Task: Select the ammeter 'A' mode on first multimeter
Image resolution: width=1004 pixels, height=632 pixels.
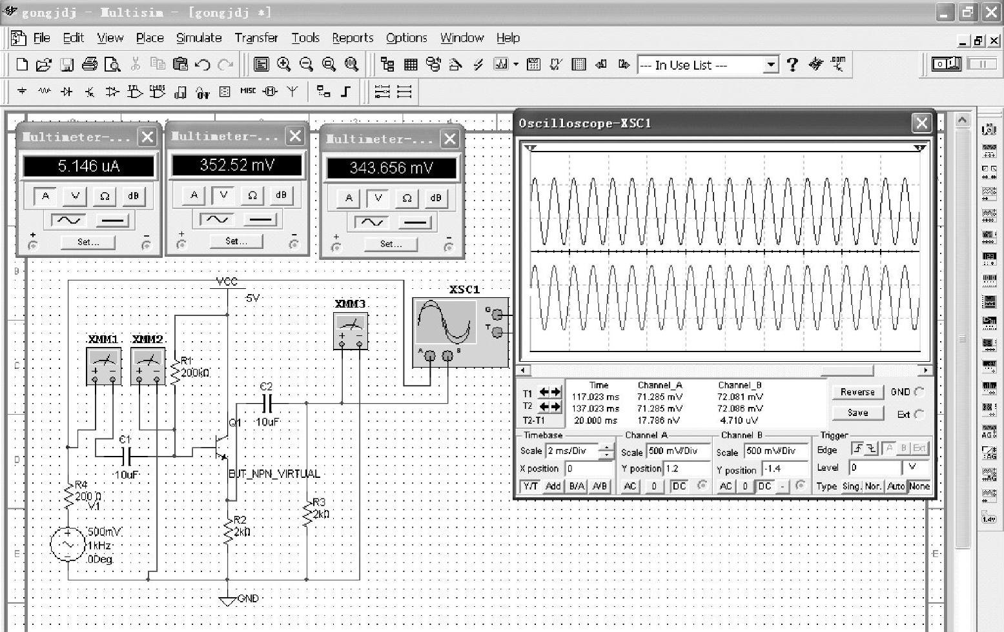Action: [x=45, y=196]
